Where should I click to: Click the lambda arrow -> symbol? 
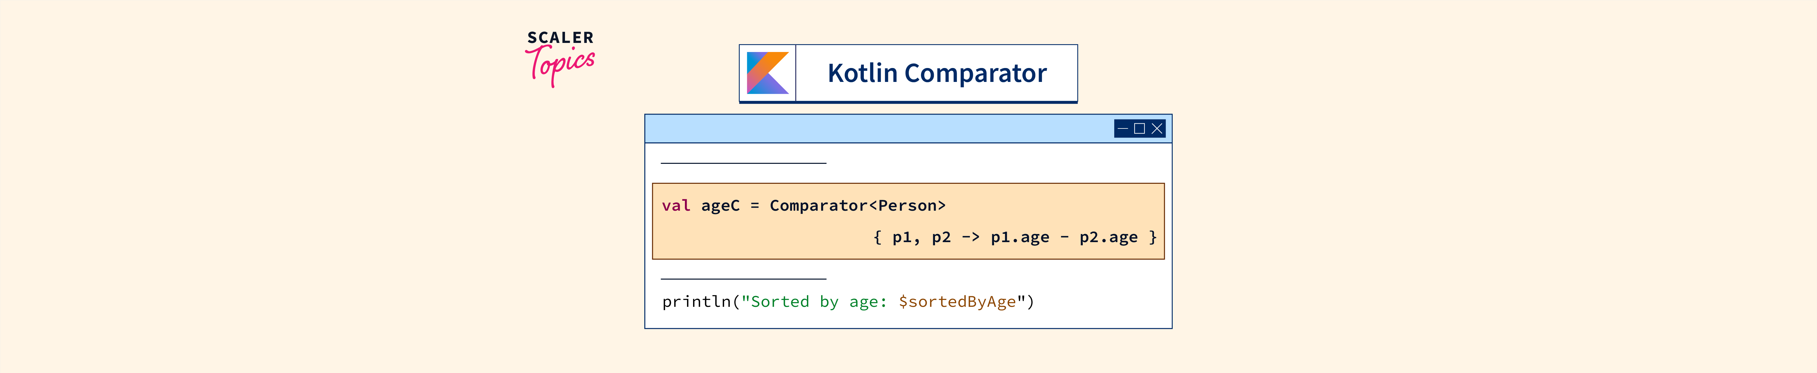[x=971, y=237]
